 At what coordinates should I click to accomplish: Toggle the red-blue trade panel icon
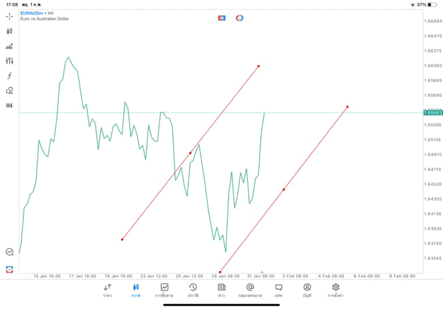(x=221, y=17)
